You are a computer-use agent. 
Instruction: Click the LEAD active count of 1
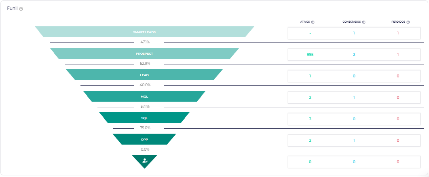310,76
